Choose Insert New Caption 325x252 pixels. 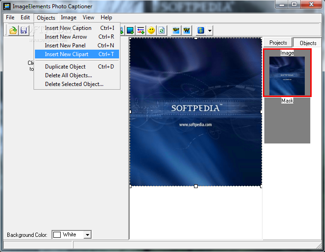77,28
